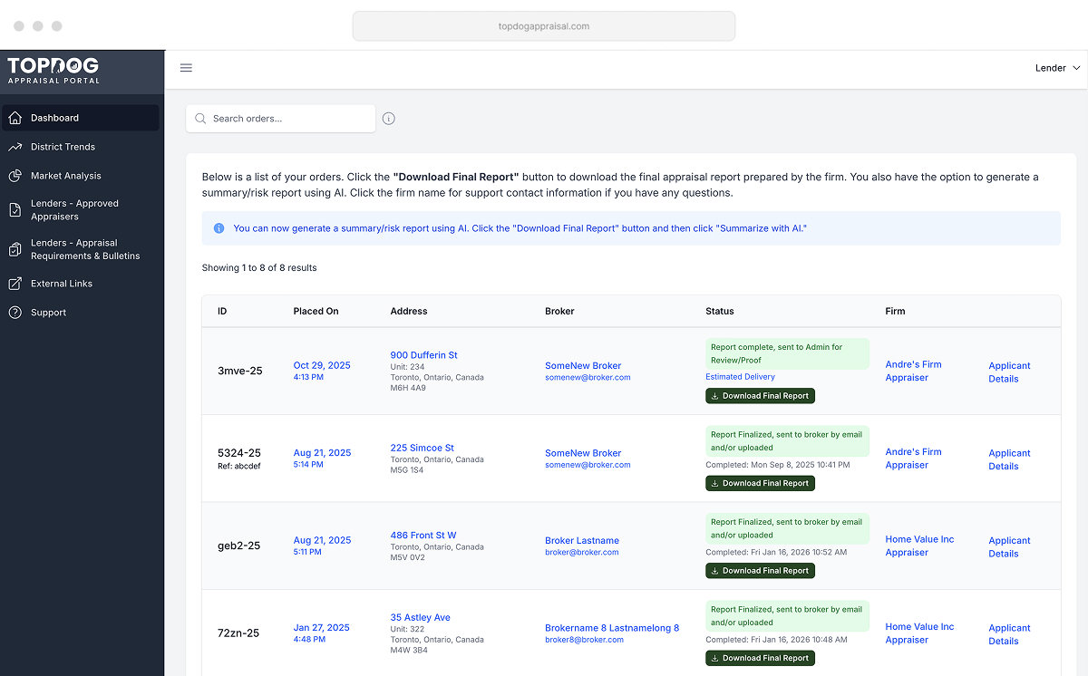Click the Support question mark icon
This screenshot has height=676, width=1088.
tap(15, 313)
